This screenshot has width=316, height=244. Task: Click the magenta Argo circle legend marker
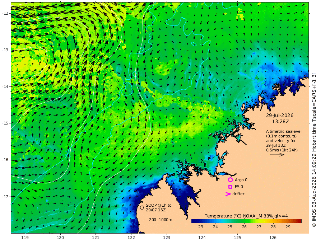pos(230,180)
